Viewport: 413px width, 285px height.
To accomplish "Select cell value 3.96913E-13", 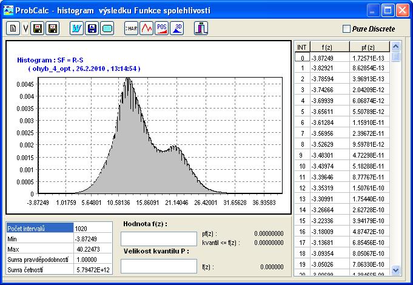I will [369, 79].
